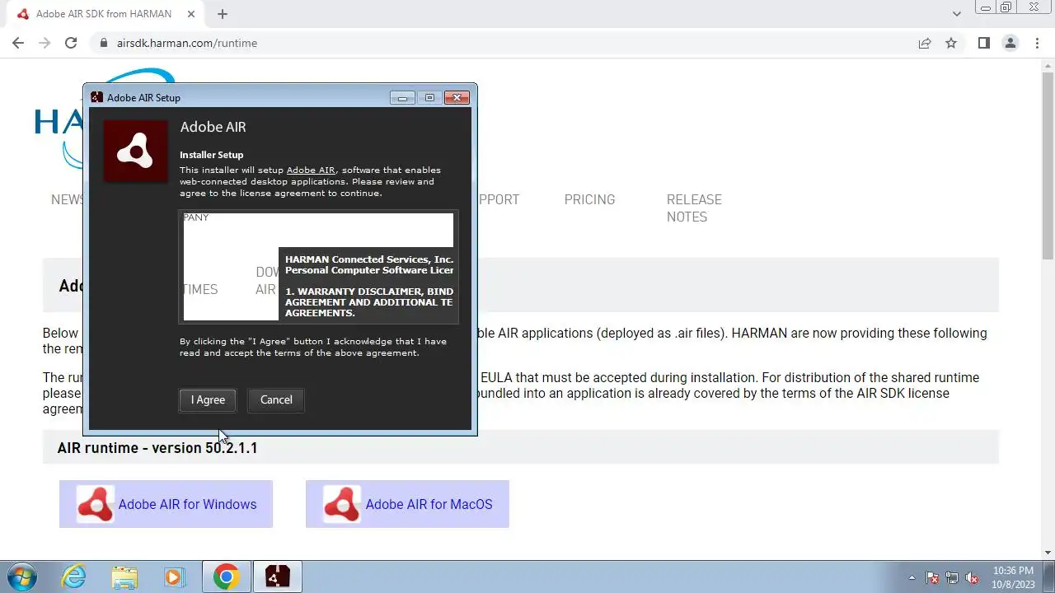Close the Adobe AIR Setup dialog
This screenshot has height=593, width=1055.
[x=457, y=97]
